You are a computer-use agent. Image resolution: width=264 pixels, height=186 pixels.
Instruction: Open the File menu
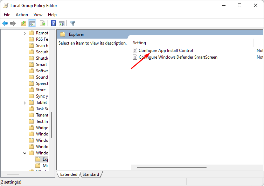7,15
